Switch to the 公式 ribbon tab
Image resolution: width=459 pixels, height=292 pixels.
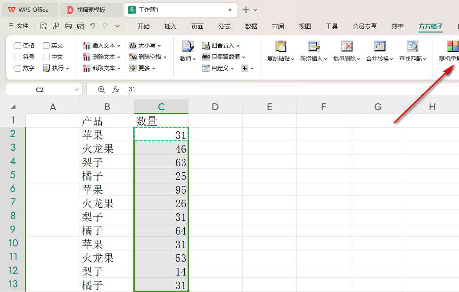coord(224,26)
